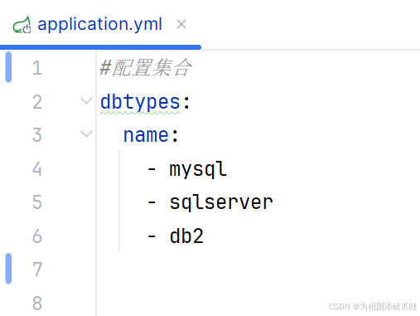Image resolution: width=420 pixels, height=316 pixels.
Task: Collapse the name block fold arrow
Action: pos(86,134)
